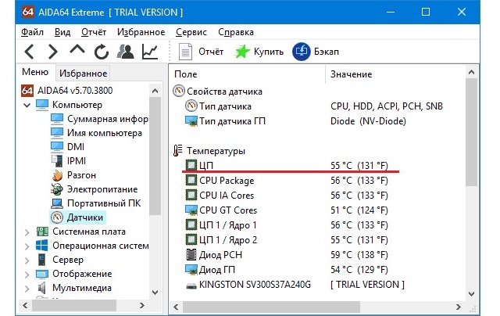Expand the Операционная система node
Screen dimensions: 500x316
pos(27,246)
